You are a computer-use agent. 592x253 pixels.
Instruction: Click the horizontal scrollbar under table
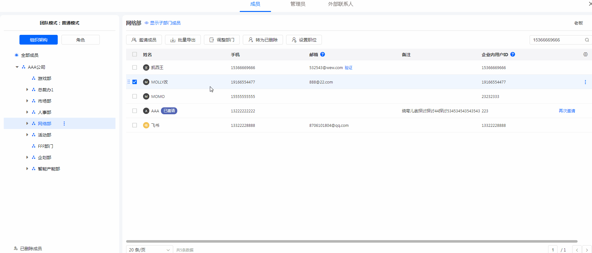point(351,241)
